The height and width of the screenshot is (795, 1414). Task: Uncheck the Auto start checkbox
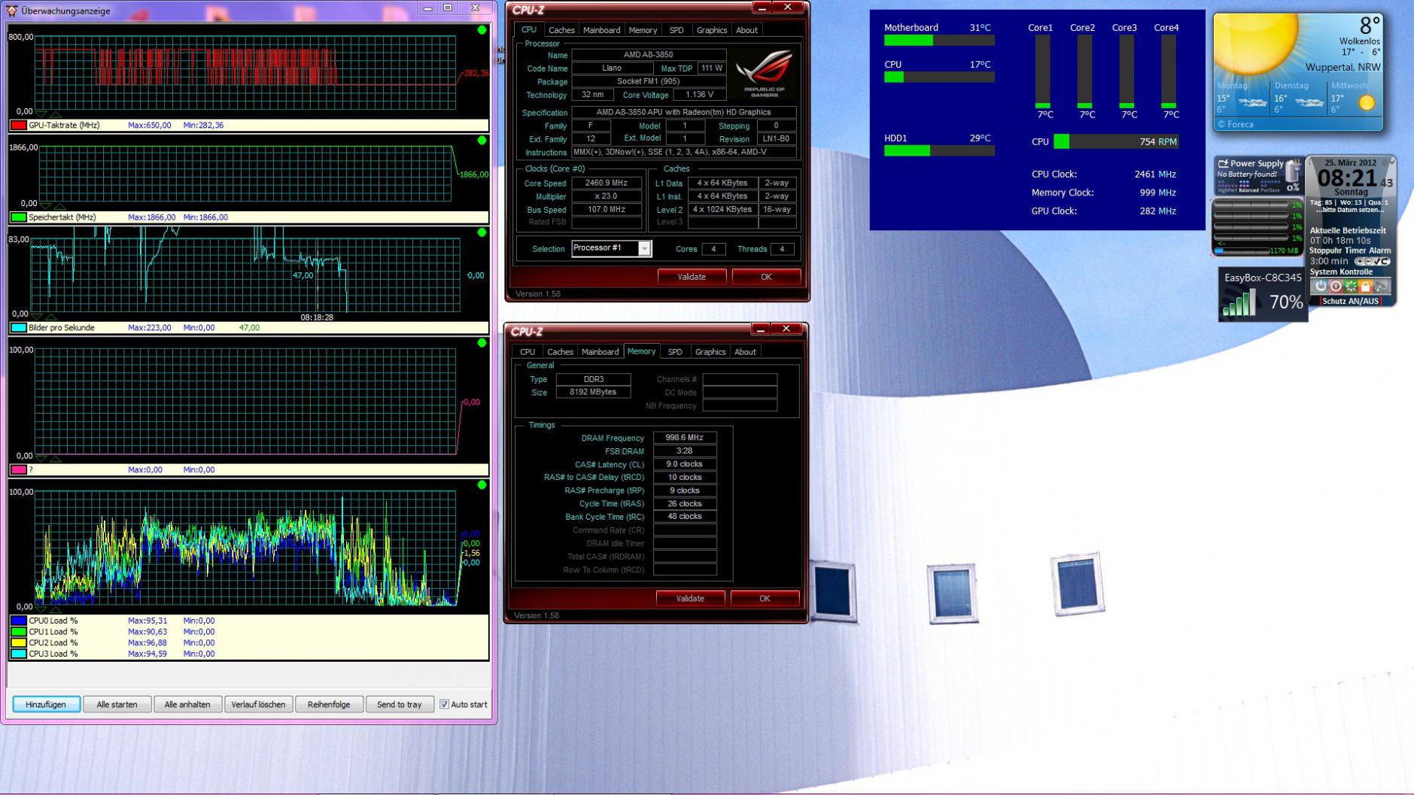tap(444, 705)
